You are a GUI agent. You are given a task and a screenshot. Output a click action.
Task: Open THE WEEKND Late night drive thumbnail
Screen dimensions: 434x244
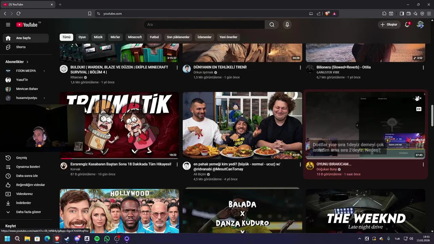tap(366, 211)
